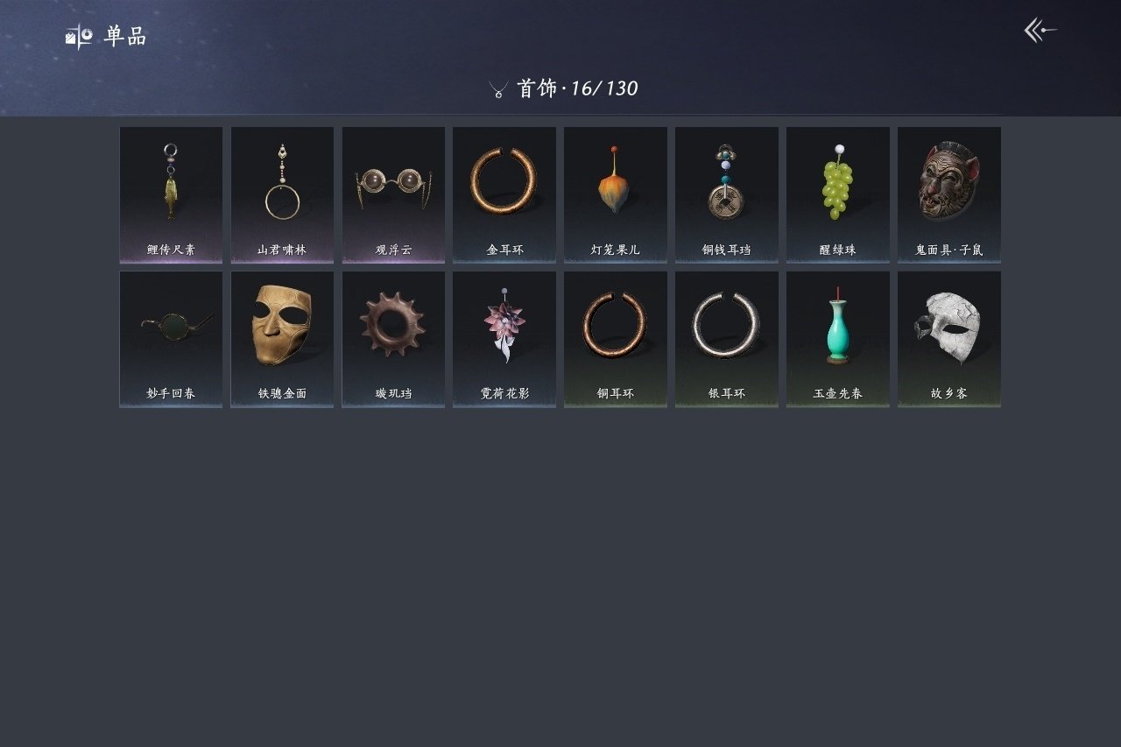The image size is (1121, 747).
Task: Select the 妙手回春 monocle glasses
Action: pos(171,339)
